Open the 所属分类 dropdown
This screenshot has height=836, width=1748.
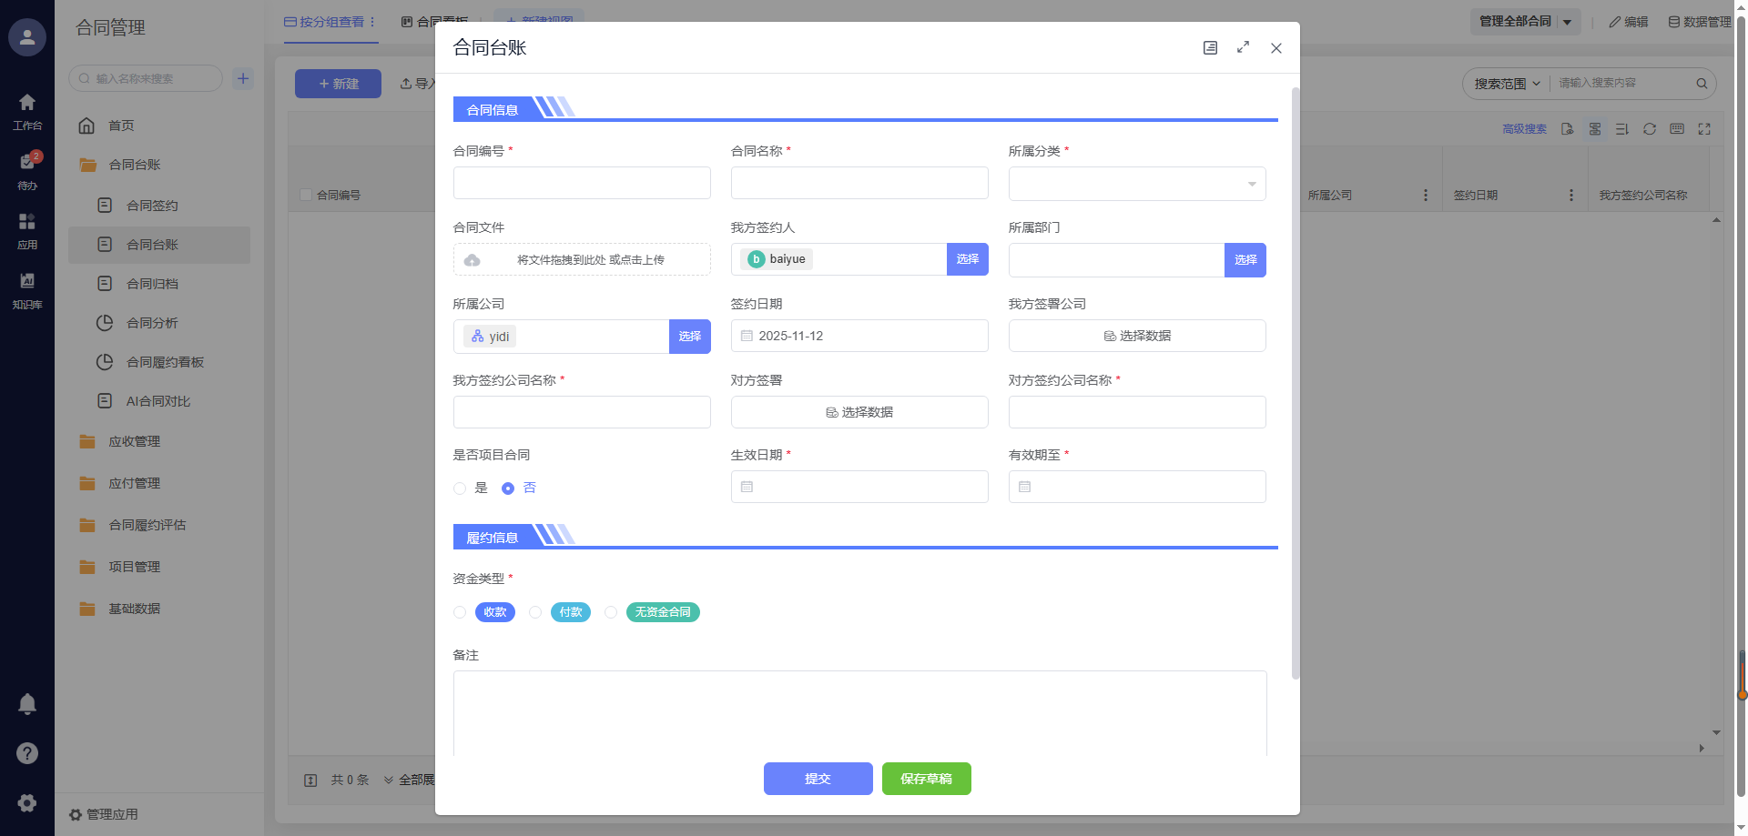tap(1136, 184)
